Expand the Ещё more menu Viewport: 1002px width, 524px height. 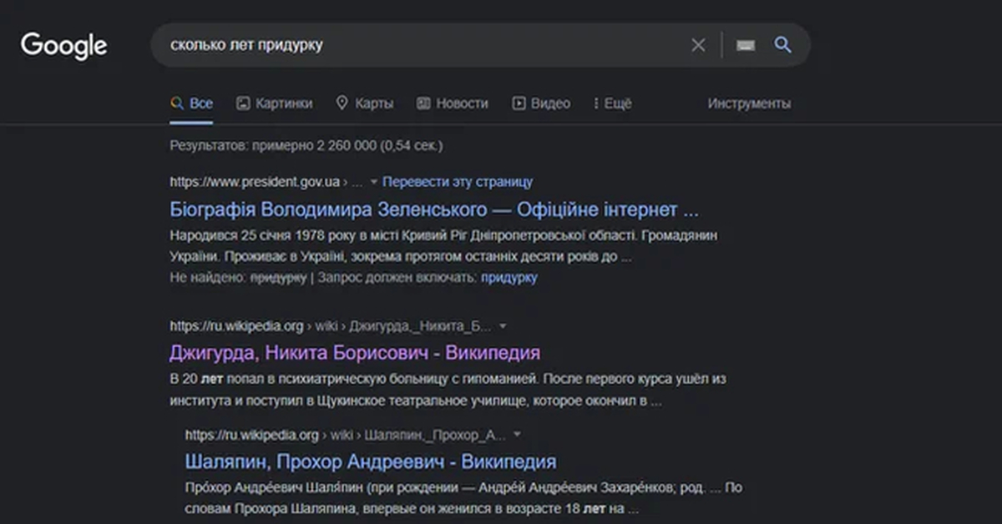[612, 103]
